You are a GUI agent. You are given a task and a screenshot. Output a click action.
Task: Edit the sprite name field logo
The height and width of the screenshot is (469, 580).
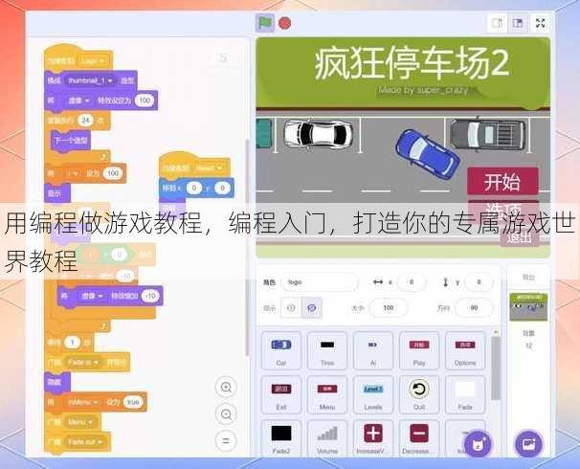[320, 282]
